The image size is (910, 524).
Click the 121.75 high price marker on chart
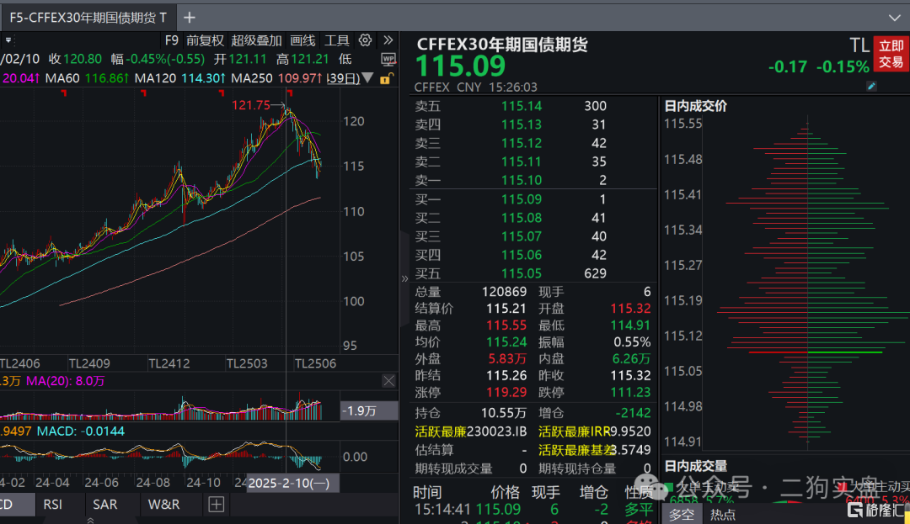[x=251, y=105]
